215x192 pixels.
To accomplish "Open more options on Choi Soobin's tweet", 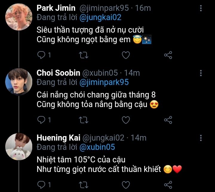I will pyautogui.click(x=201, y=73).
